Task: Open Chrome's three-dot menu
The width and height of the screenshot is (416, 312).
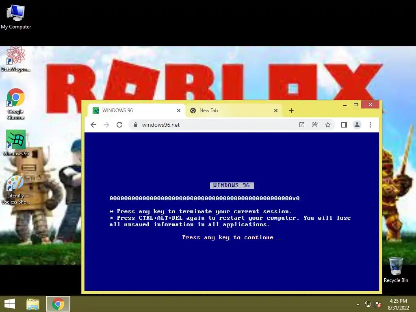Action: pos(370,125)
